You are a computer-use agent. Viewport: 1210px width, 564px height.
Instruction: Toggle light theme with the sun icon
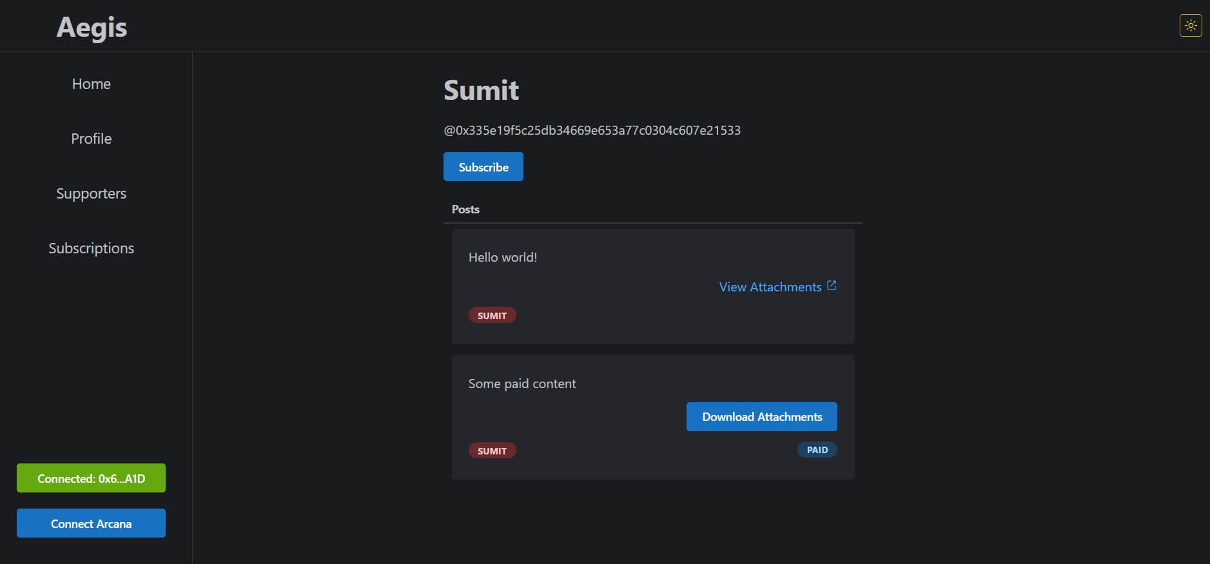pyautogui.click(x=1190, y=26)
